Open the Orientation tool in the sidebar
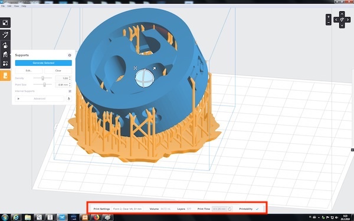Viewport: 354px width, 221px height. coord(5,45)
